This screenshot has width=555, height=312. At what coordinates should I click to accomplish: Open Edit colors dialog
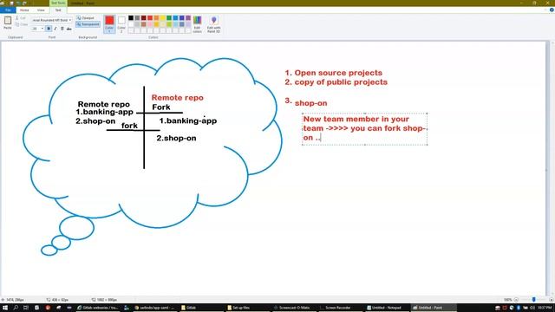[197, 24]
